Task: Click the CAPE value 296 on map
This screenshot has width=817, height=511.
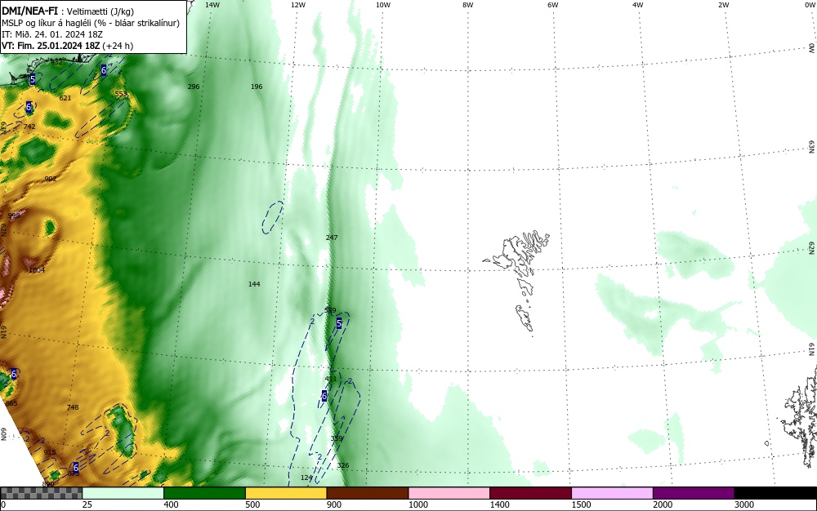Action: [194, 87]
